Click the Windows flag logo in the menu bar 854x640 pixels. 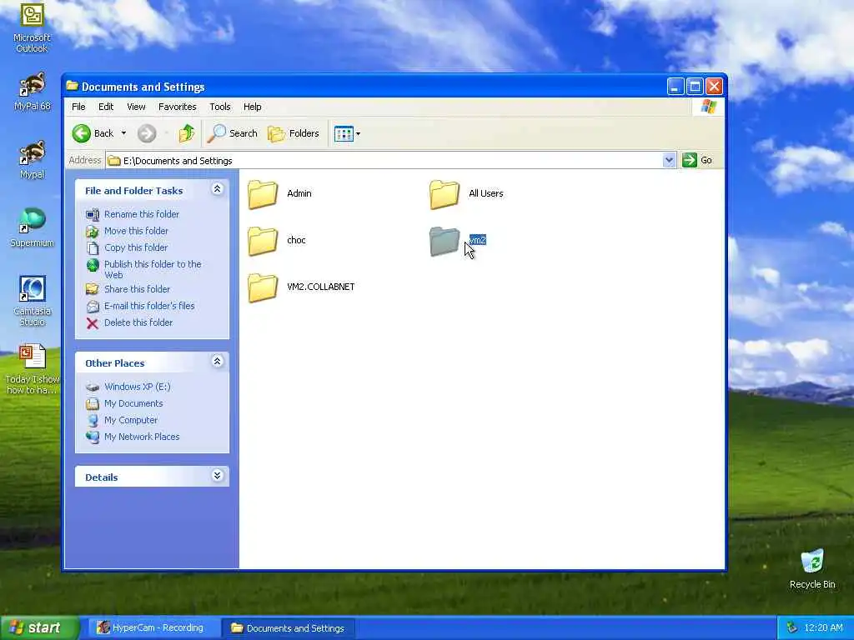709,107
